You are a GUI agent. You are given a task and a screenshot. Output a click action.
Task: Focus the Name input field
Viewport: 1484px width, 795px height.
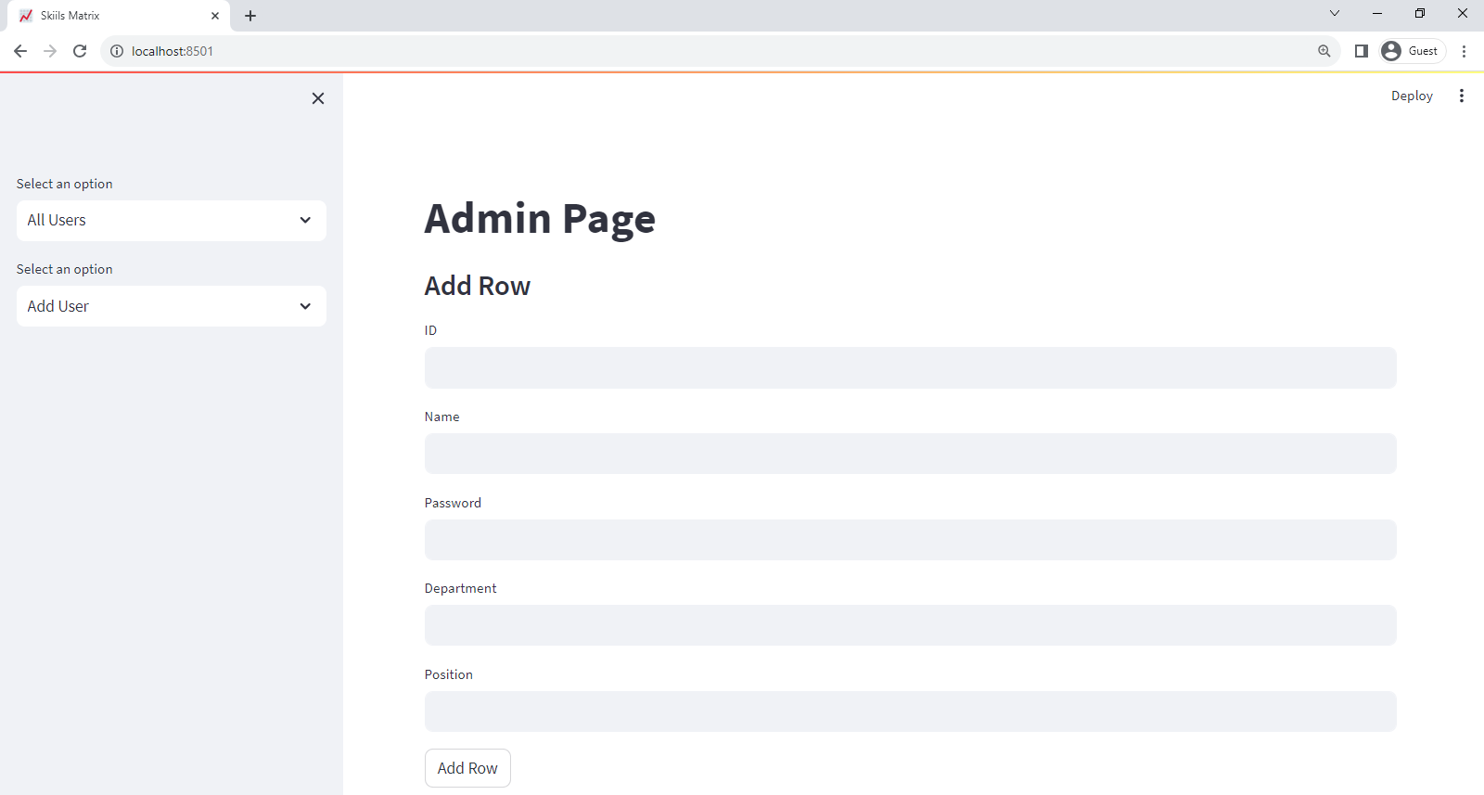[910, 454]
